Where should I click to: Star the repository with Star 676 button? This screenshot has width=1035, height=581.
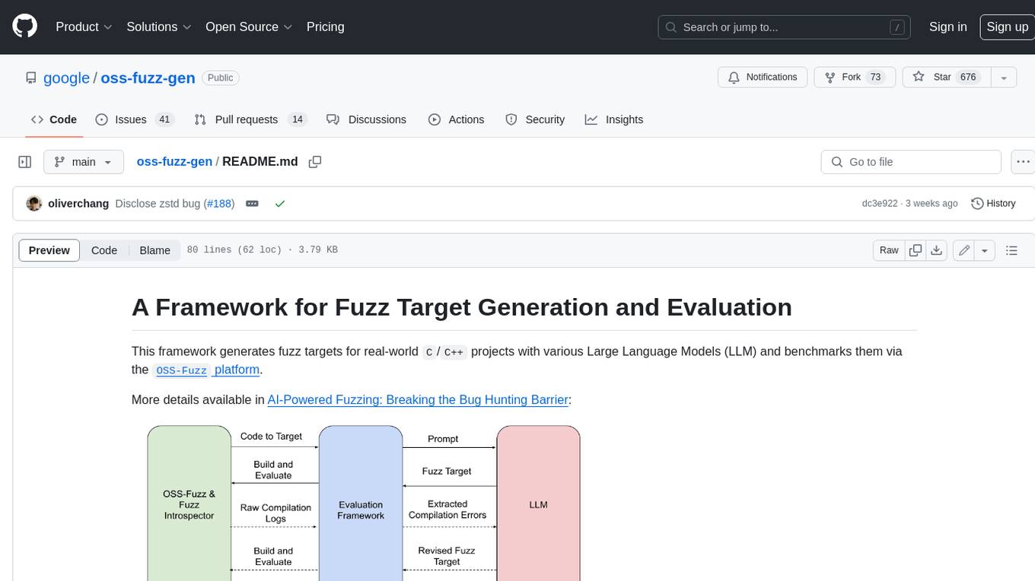(947, 78)
